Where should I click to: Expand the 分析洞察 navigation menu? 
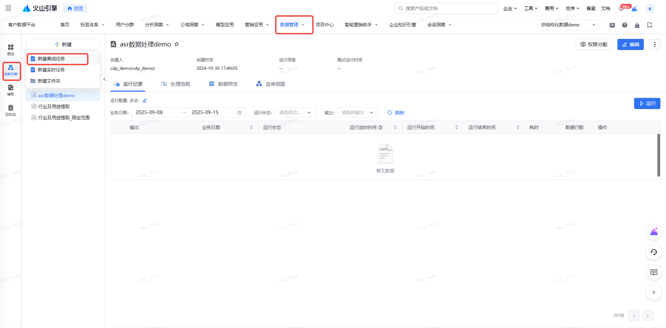pos(157,25)
